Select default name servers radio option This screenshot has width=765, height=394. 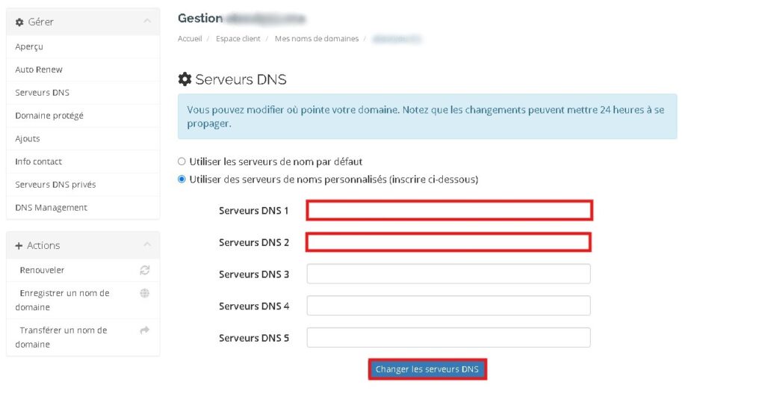click(x=182, y=161)
